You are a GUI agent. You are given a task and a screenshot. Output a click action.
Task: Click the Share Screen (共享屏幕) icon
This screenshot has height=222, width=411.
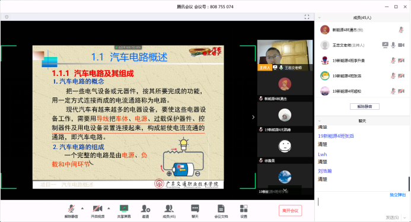click(124, 208)
